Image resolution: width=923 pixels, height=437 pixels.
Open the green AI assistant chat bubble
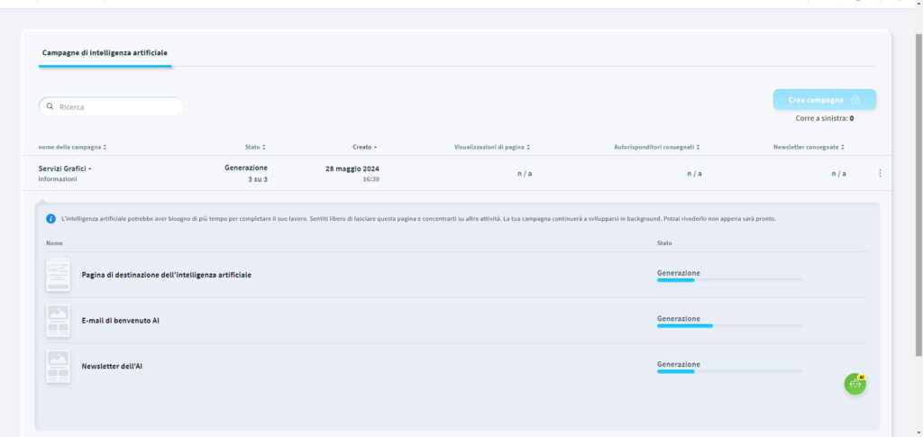tap(854, 384)
